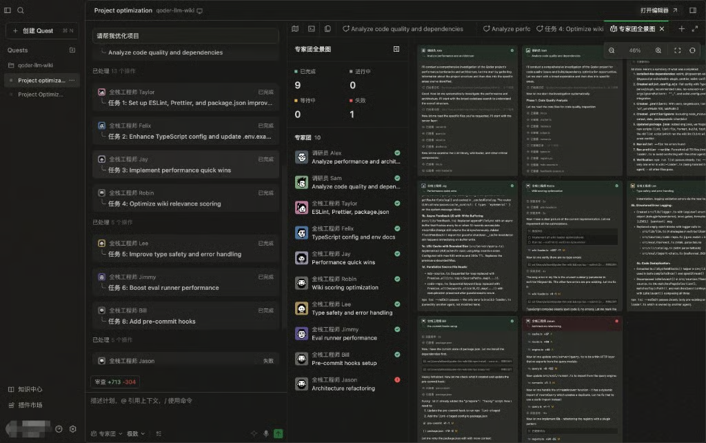
Task: Fit canvas to screen icon
Action: (677, 50)
